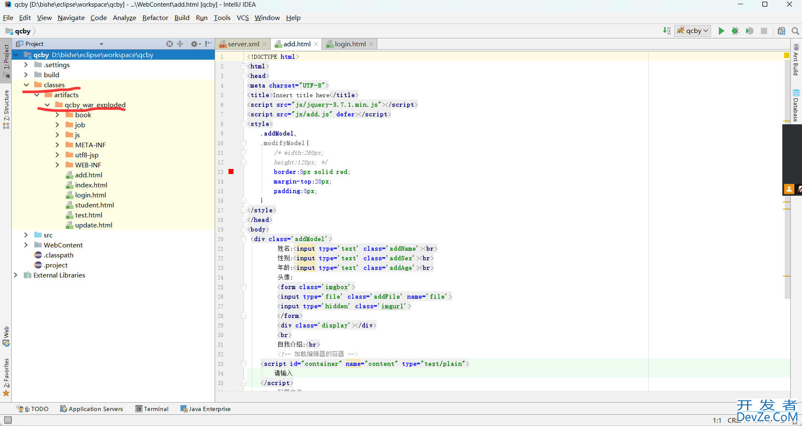This screenshot has width=802, height=426.
Task: Click the red color swatch on line 13
Action: 231,171
